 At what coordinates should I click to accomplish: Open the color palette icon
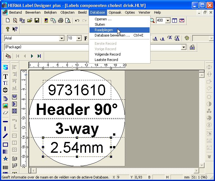(x=187, y=38)
